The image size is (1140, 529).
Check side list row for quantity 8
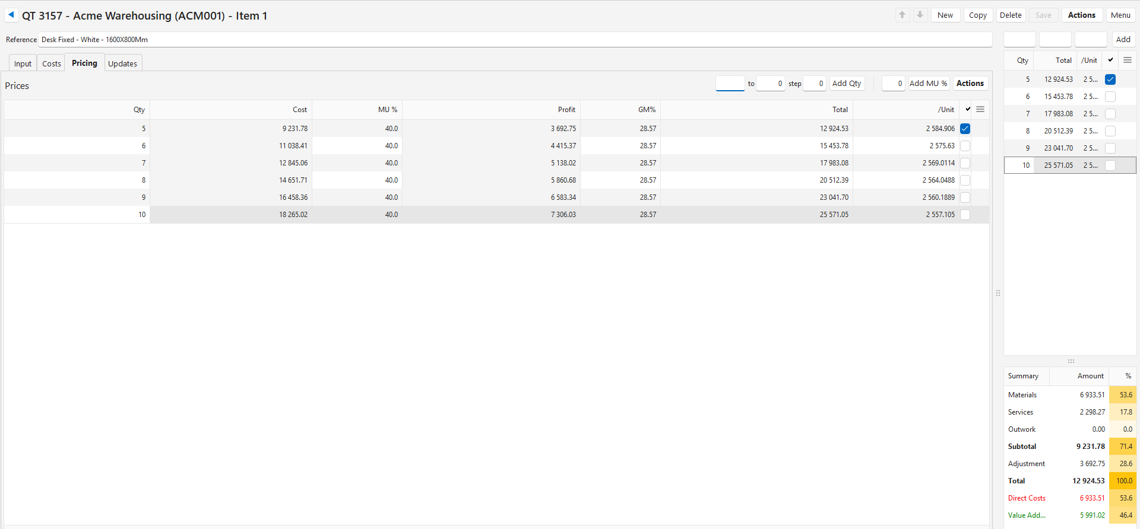(x=1110, y=131)
